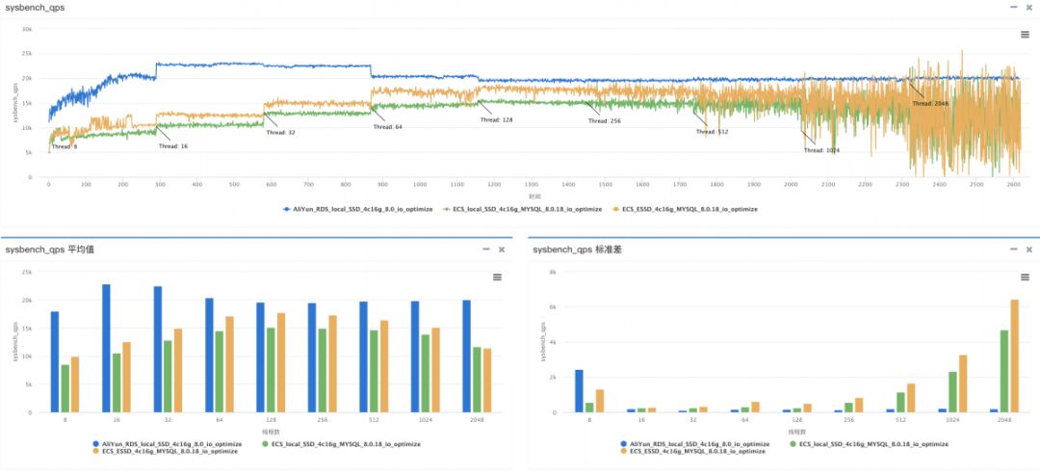Image resolution: width=1040 pixels, height=473 pixels.
Task: Collapse the sysbench_qps 标准差 panel
Action: (1012, 250)
